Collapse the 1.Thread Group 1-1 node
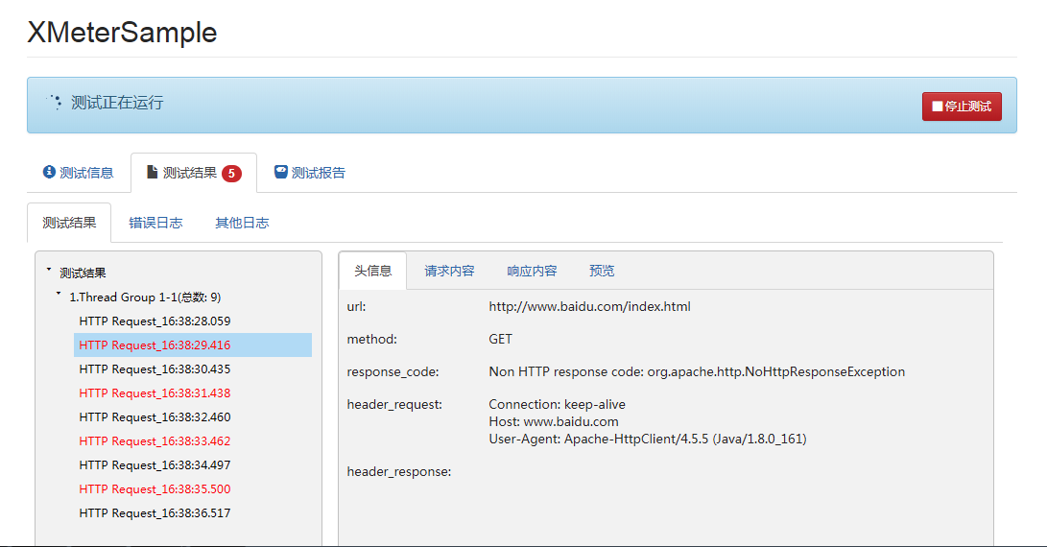 click(x=59, y=294)
